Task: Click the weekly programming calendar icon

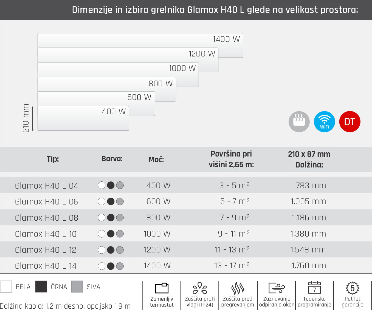Action: click(314, 288)
